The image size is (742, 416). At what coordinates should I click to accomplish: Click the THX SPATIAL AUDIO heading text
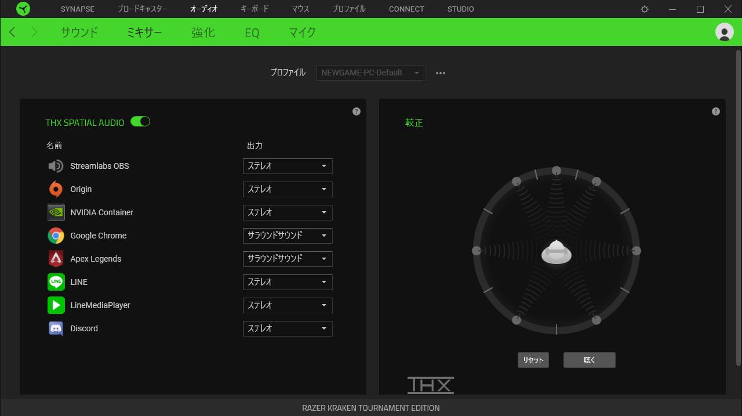tap(85, 123)
